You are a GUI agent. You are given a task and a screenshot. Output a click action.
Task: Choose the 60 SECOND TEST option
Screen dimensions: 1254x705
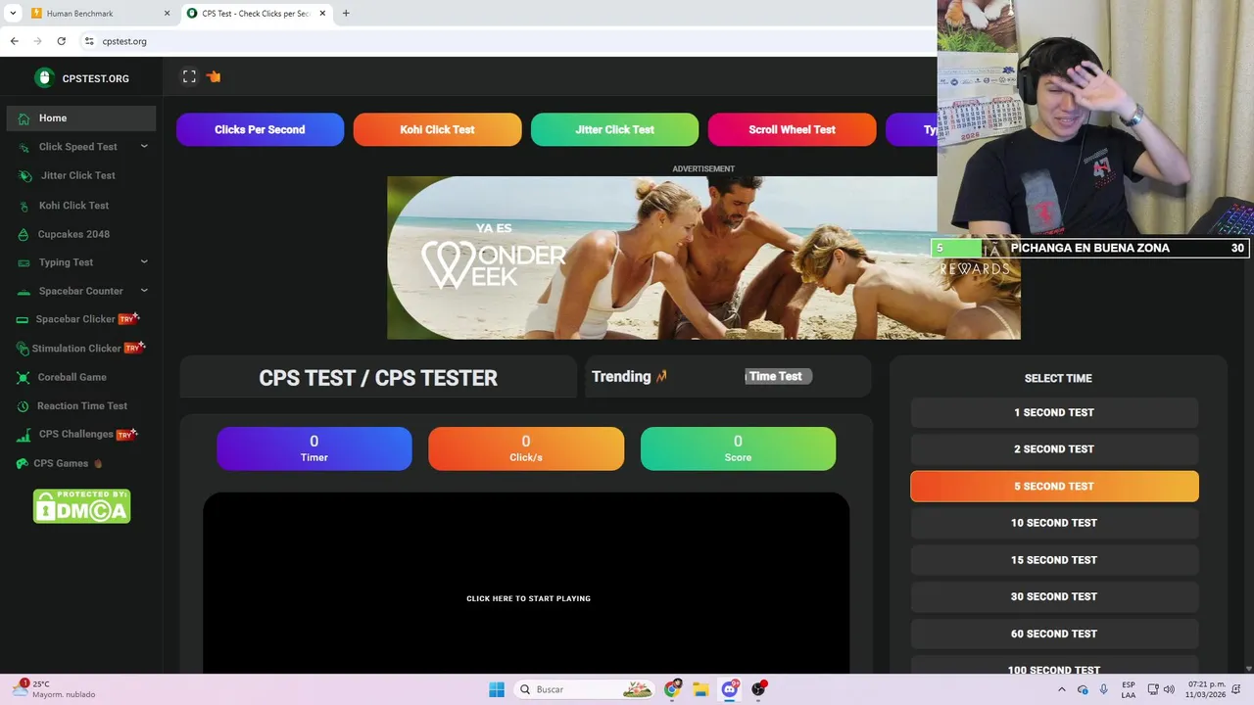pyautogui.click(x=1054, y=634)
